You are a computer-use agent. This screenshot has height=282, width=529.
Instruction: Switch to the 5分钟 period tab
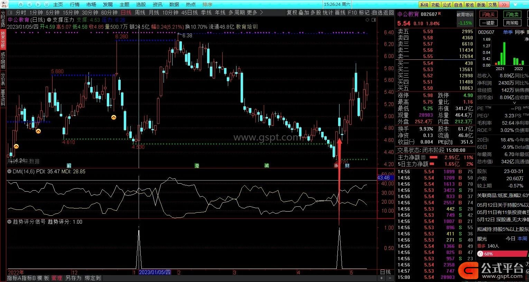tap(53, 12)
